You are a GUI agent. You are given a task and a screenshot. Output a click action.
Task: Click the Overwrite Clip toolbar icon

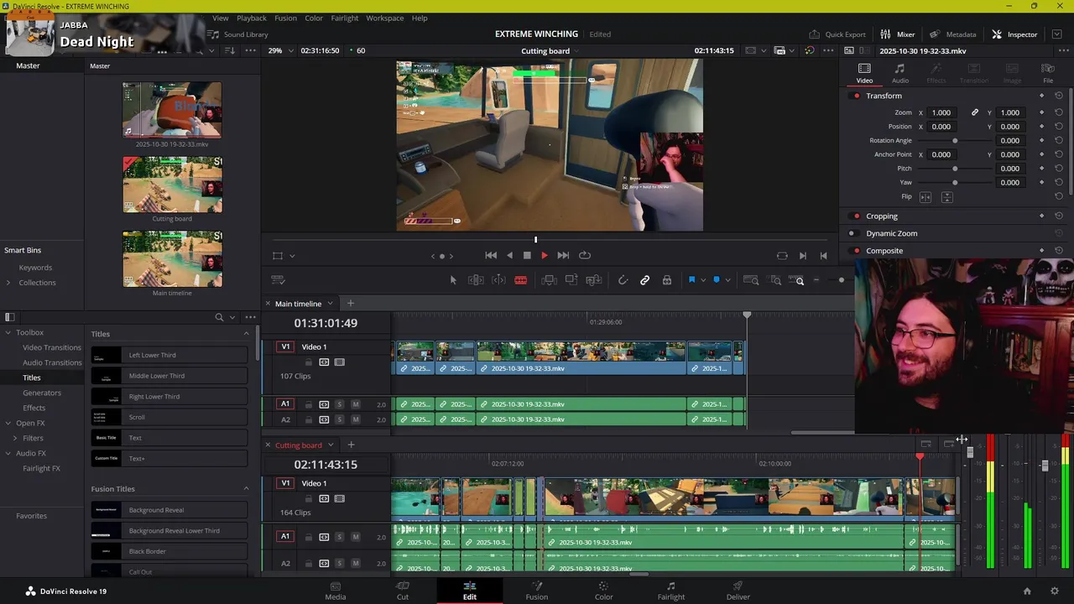tap(571, 280)
